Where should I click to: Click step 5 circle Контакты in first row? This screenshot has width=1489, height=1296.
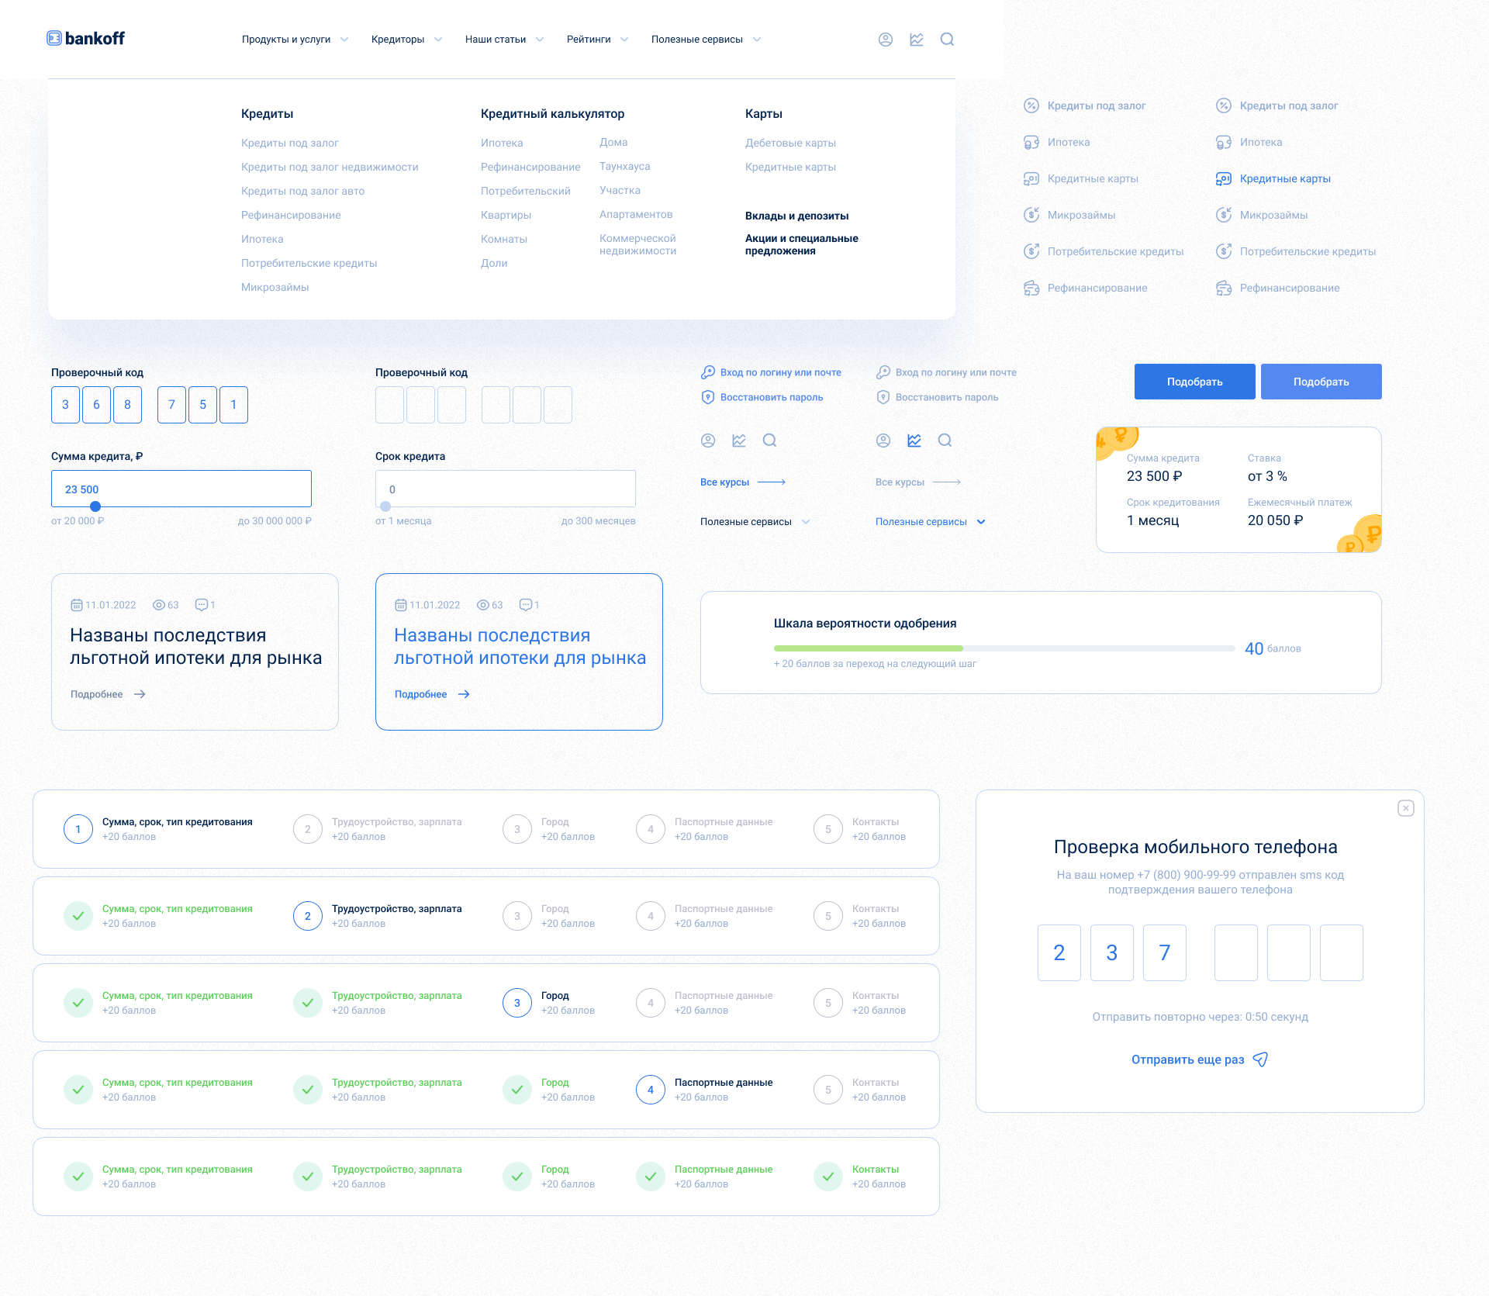coord(827,829)
